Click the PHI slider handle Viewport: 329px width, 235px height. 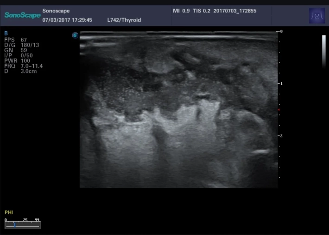15,225
